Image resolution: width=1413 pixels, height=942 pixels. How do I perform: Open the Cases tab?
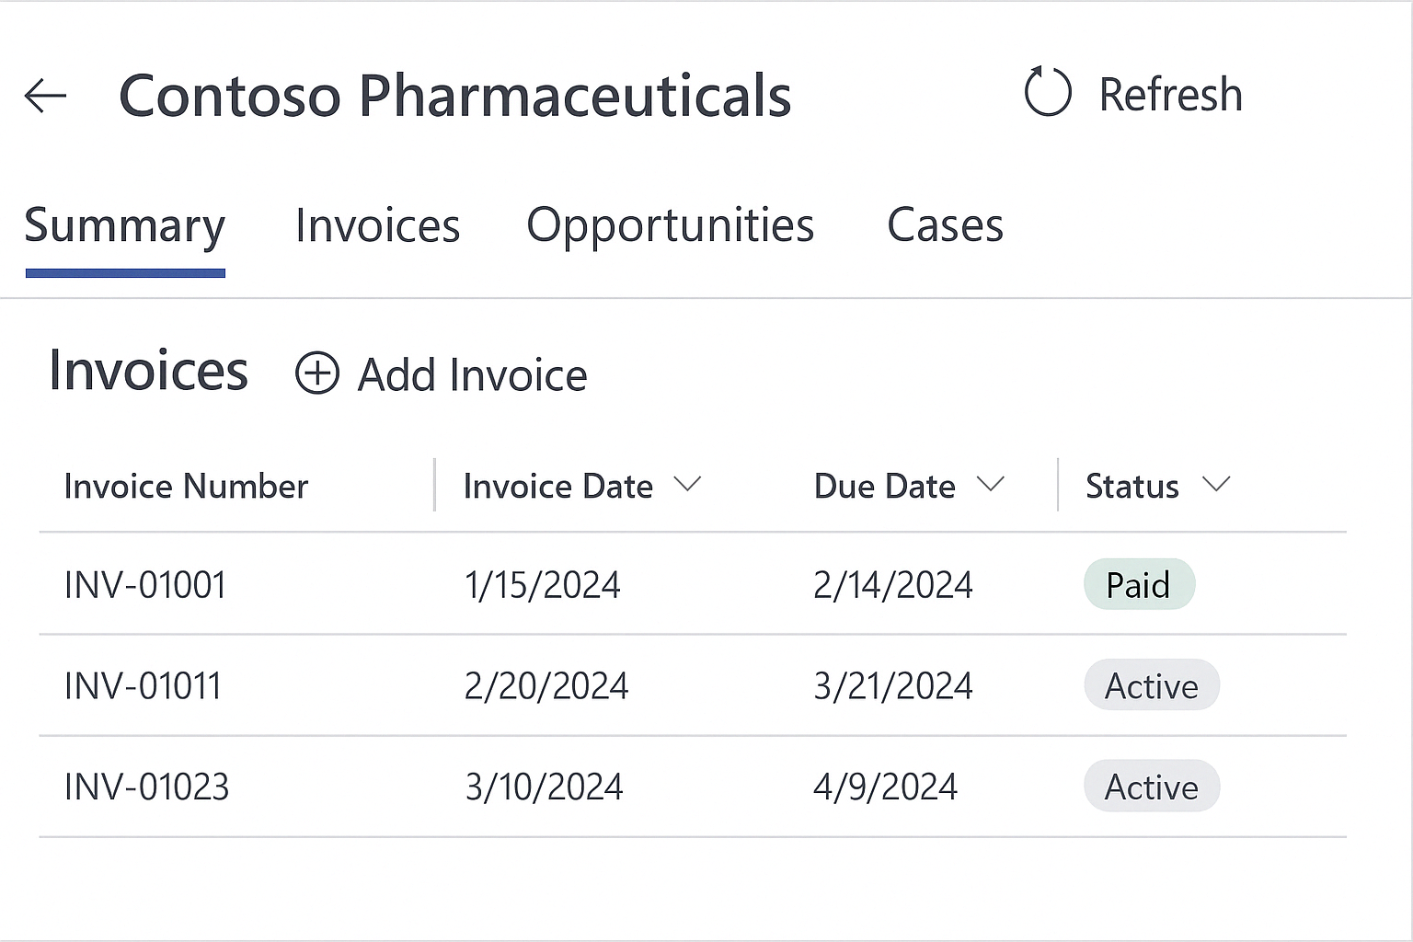pyautogui.click(x=945, y=225)
